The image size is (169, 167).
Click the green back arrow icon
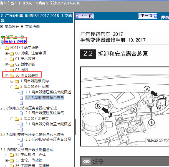click(x=3, y=37)
